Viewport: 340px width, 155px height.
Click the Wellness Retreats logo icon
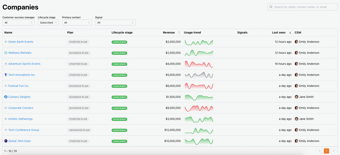point(6,53)
